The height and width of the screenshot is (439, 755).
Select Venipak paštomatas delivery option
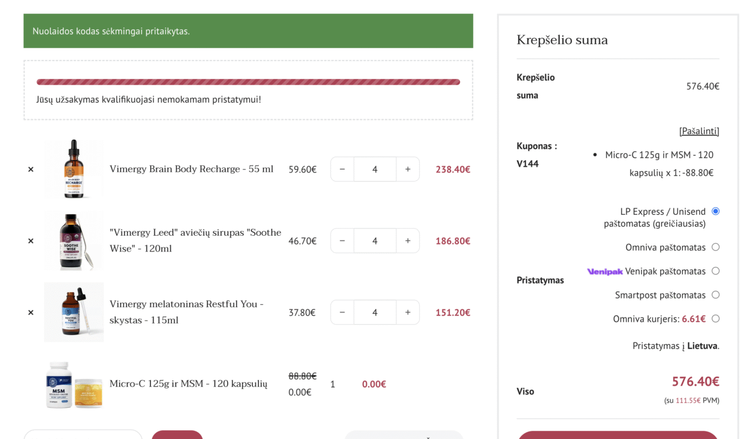pos(716,271)
